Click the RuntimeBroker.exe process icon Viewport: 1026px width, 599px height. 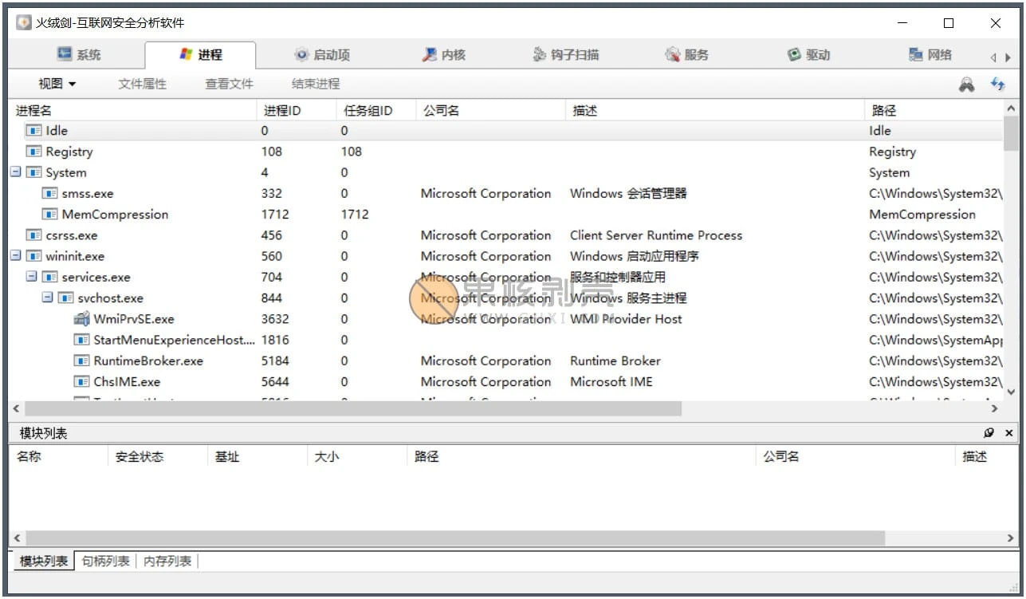(81, 361)
